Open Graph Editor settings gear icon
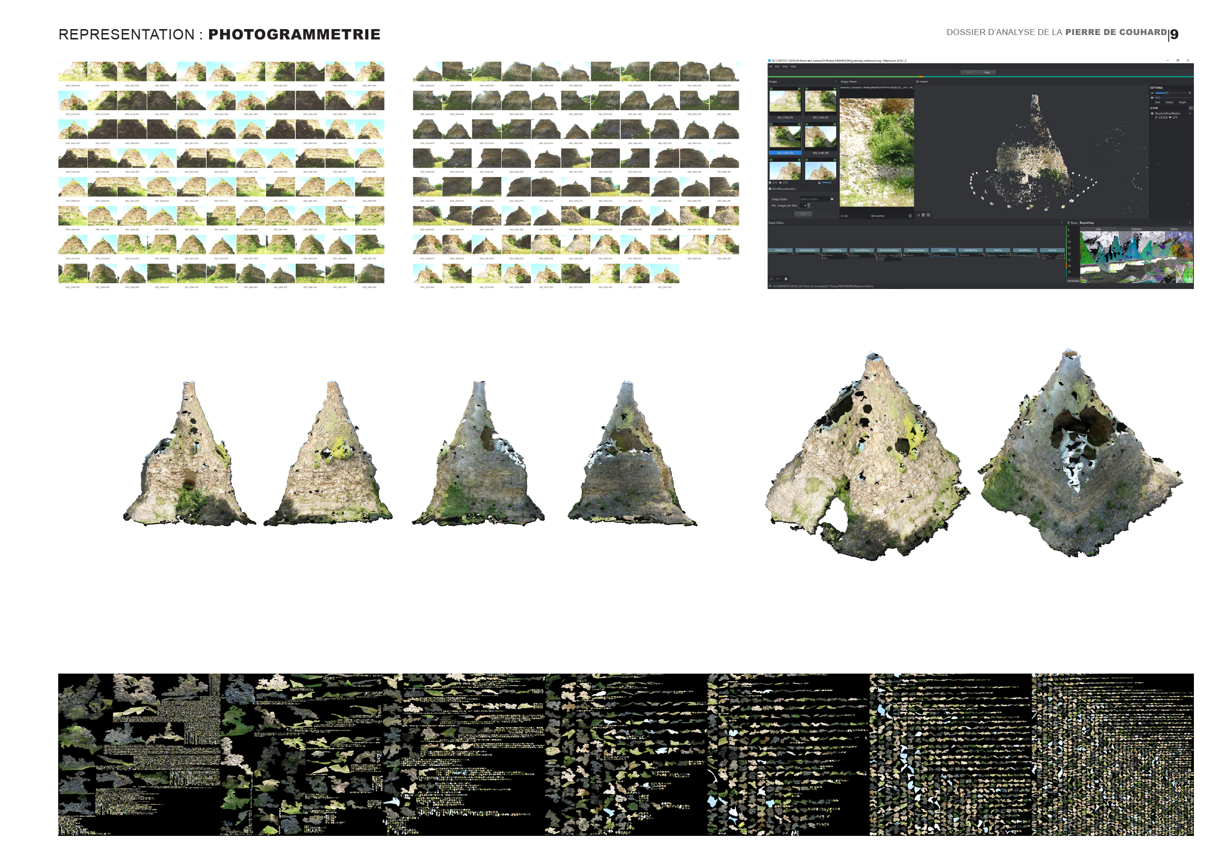 [786, 279]
